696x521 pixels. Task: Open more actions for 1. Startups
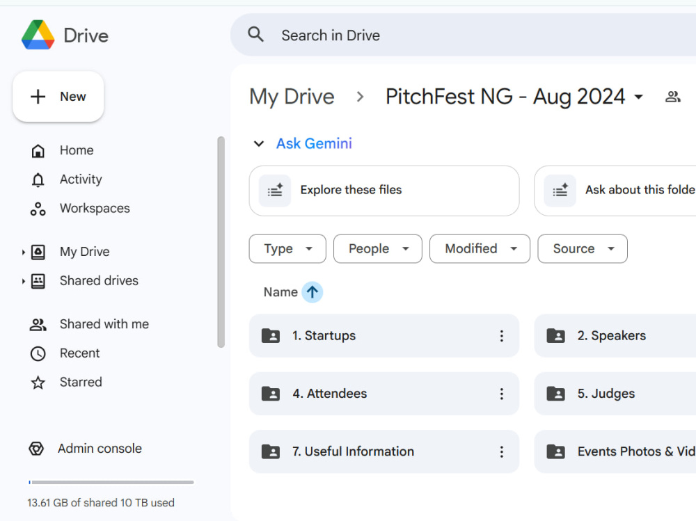coord(502,336)
